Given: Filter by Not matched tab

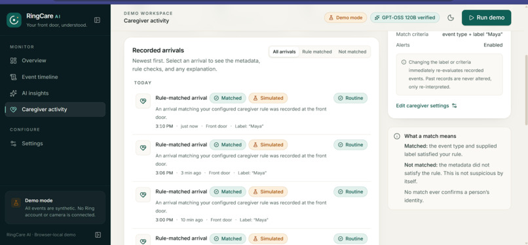Looking at the screenshot, I should (x=352, y=52).
